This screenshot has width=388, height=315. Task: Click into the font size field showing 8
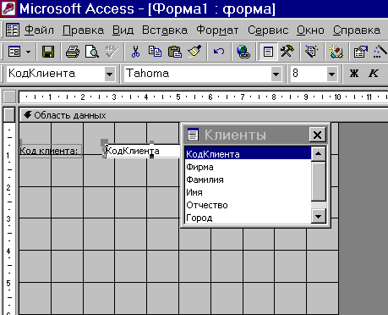point(309,74)
